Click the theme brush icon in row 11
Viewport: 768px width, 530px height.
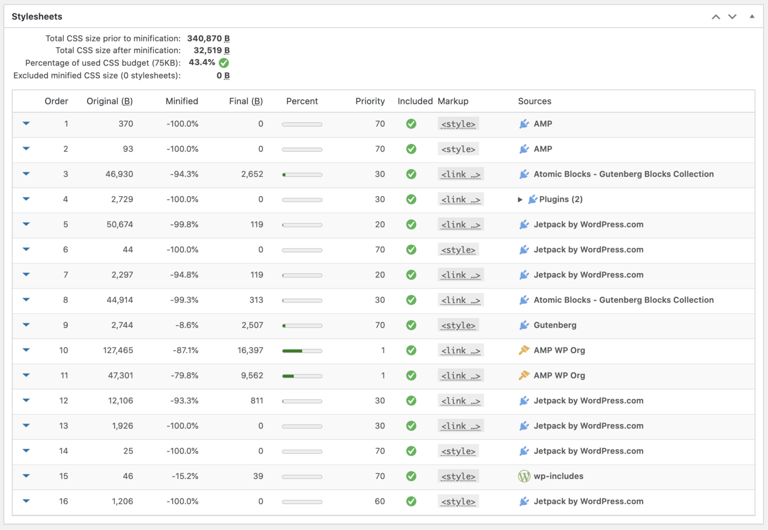click(x=523, y=375)
